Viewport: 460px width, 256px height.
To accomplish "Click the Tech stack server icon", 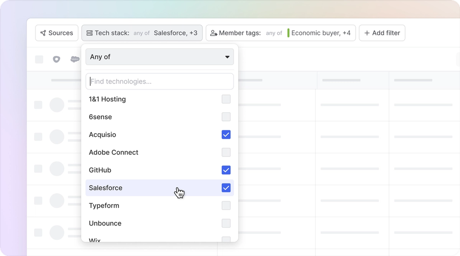I will click(89, 33).
